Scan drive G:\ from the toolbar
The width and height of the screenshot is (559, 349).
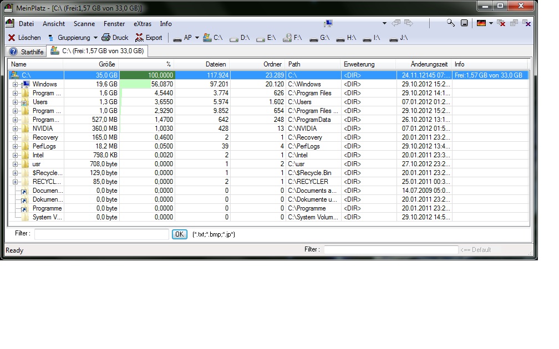coord(319,38)
